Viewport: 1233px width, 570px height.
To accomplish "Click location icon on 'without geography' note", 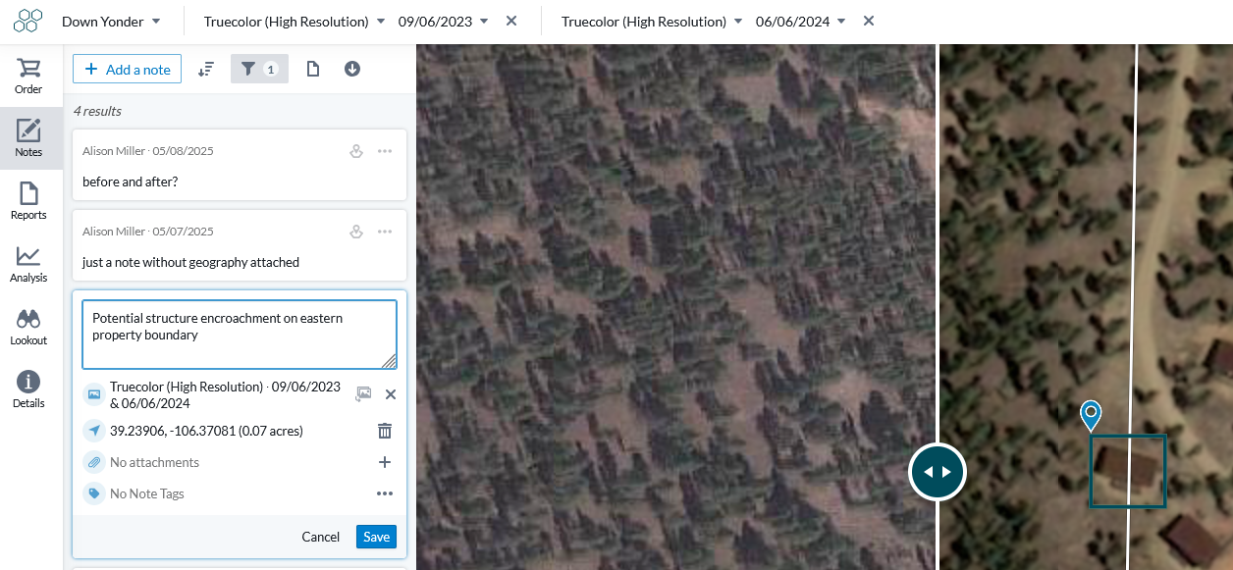I will [357, 232].
